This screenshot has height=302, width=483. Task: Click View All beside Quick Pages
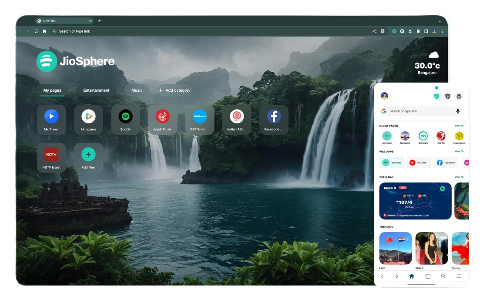click(459, 126)
